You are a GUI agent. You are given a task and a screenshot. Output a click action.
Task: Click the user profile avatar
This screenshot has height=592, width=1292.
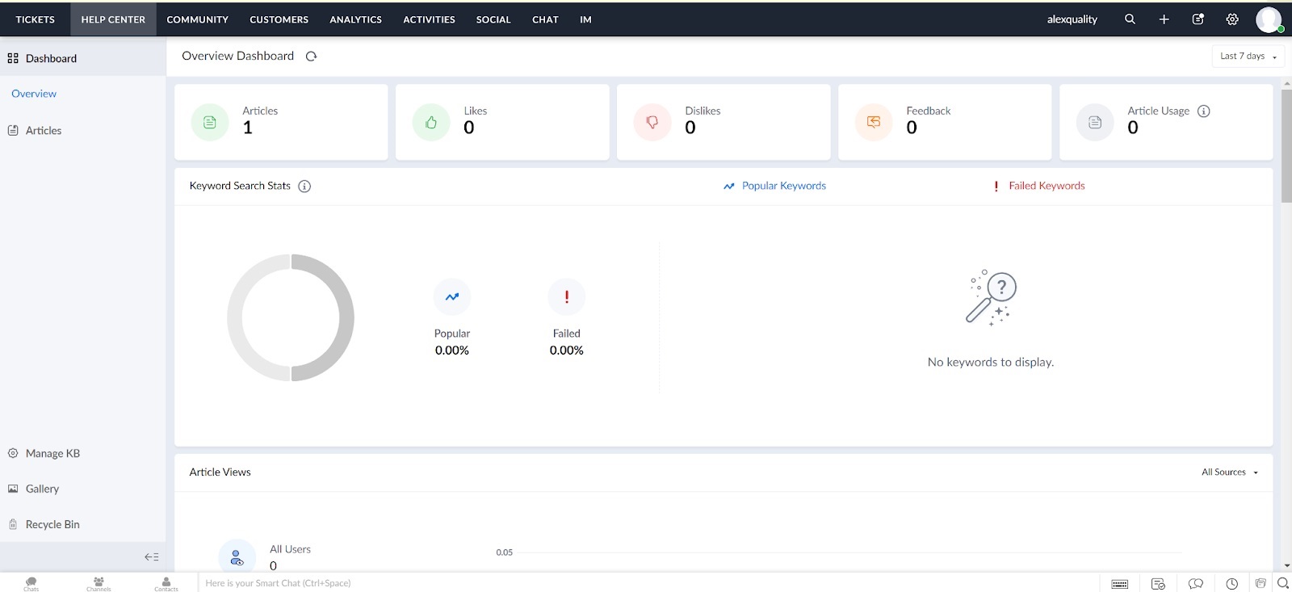pos(1268,19)
